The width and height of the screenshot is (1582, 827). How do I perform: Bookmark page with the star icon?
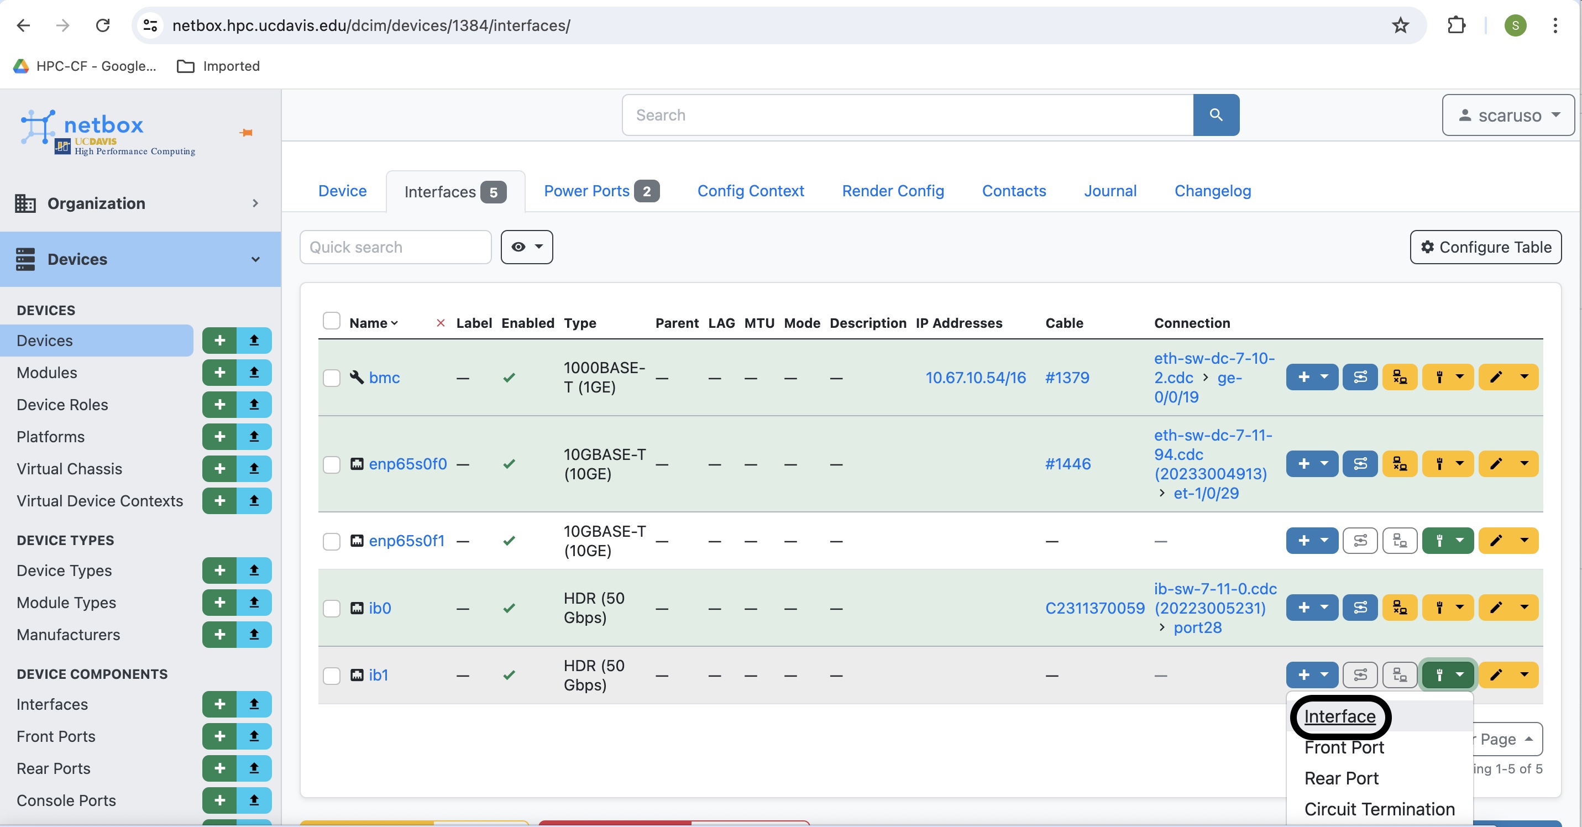1400,25
